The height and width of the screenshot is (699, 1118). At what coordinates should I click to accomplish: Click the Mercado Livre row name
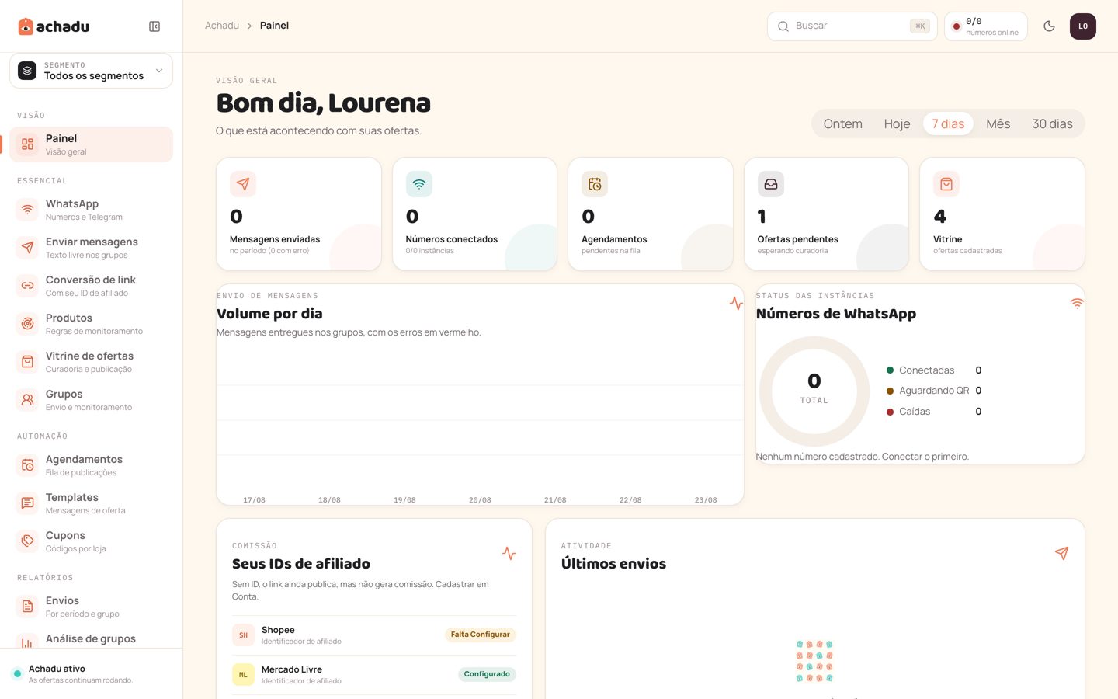coord(292,669)
